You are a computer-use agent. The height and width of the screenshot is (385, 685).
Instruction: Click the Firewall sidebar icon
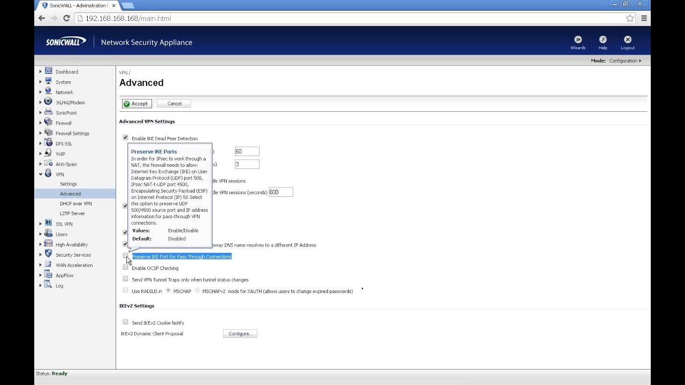pos(49,122)
